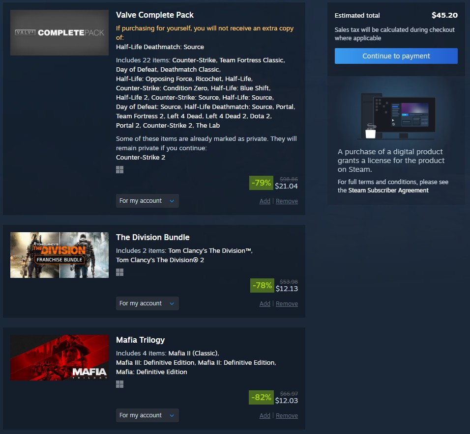Open Valve Complete Pack account dropdown
This screenshot has height=434, width=470.
click(147, 201)
